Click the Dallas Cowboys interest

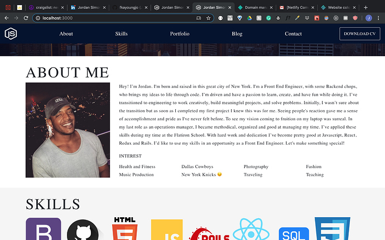coord(198,166)
